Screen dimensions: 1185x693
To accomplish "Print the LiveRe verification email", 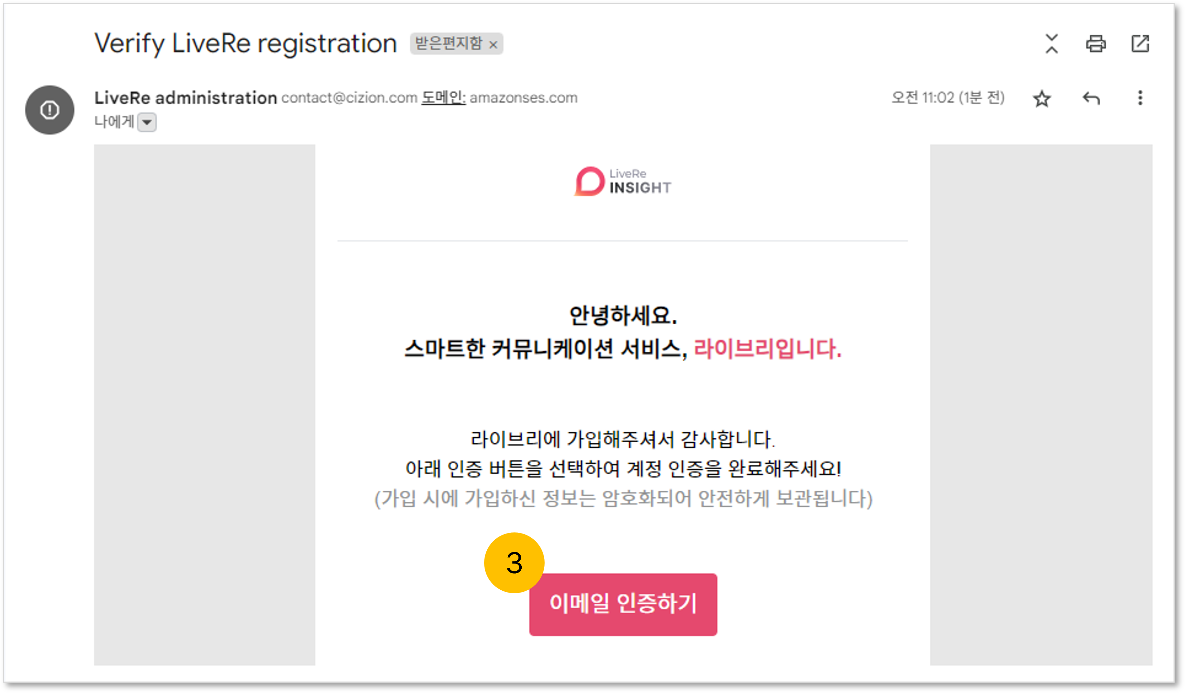I will pos(1096,44).
